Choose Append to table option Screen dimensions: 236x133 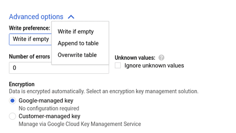pyautogui.click(x=78, y=43)
